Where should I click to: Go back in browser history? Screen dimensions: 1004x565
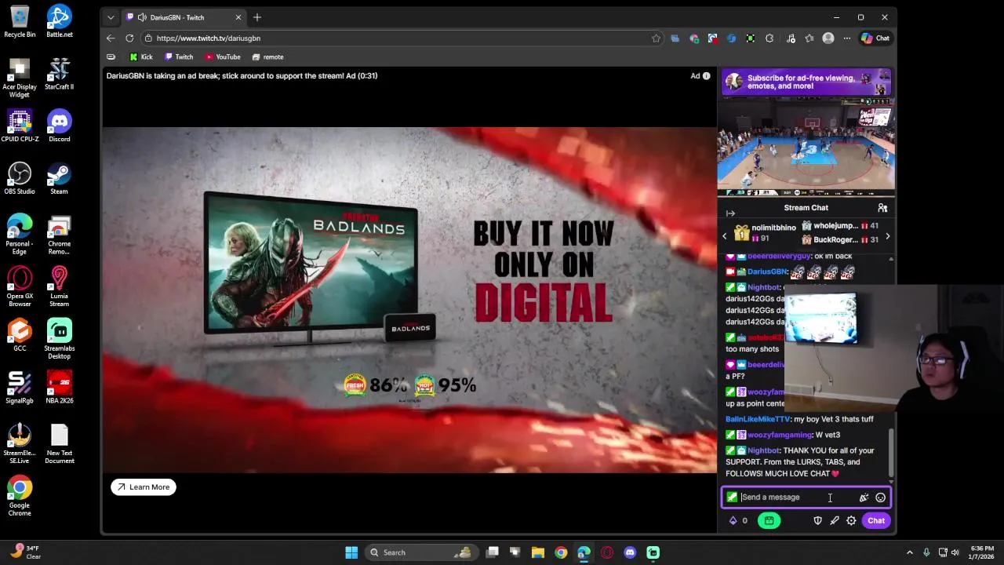[111, 38]
